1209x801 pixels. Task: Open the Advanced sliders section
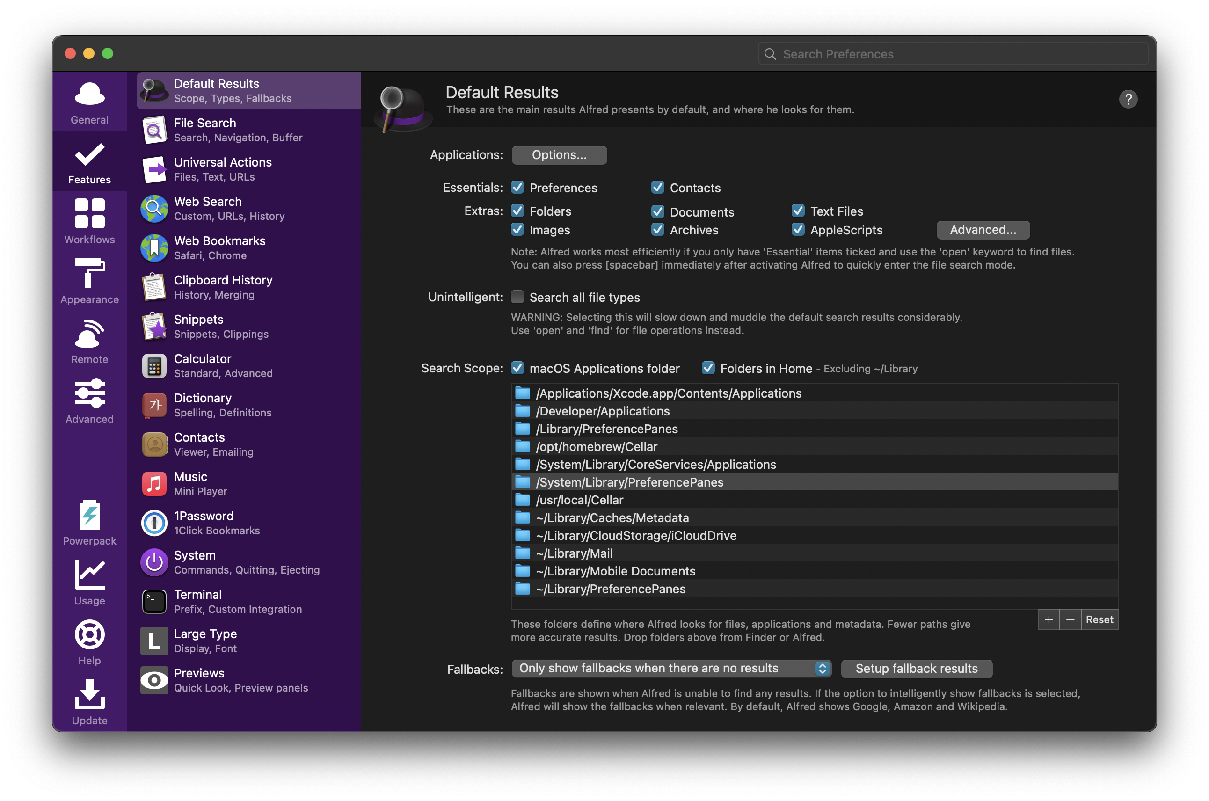89,401
